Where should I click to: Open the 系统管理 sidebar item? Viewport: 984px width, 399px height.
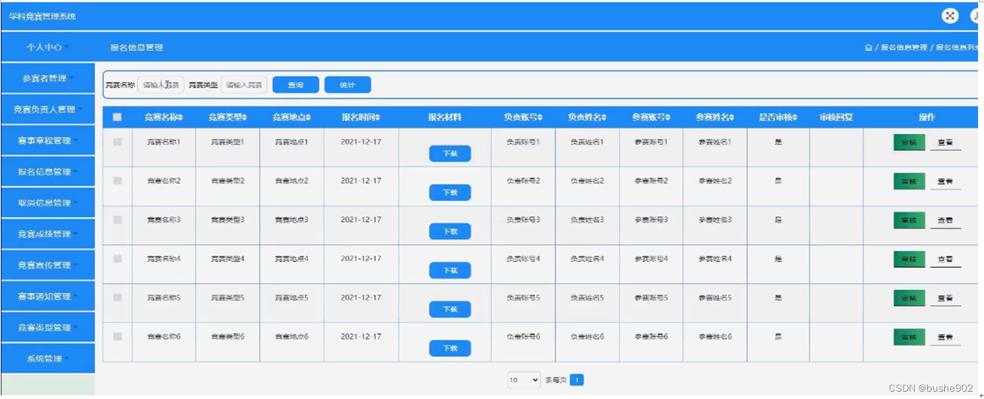coord(48,358)
